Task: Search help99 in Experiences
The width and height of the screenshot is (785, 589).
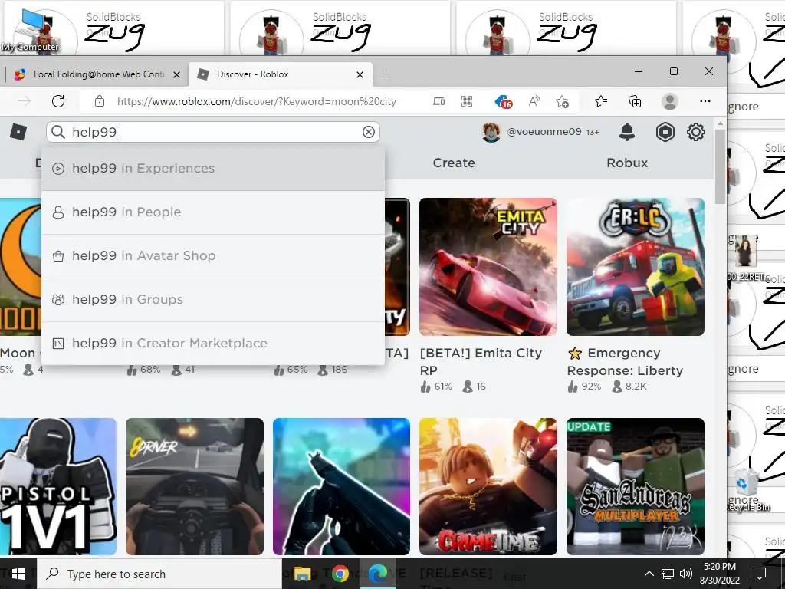Action: click(213, 168)
